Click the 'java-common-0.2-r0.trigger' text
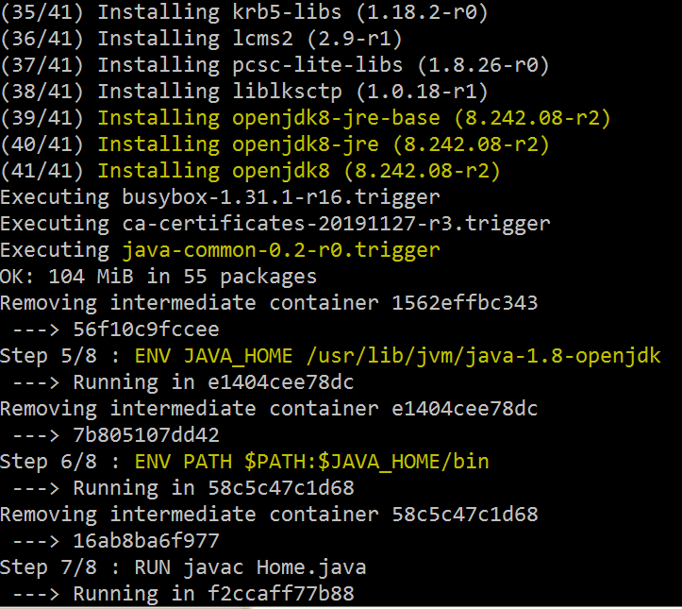This screenshot has height=609, width=682. (281, 250)
